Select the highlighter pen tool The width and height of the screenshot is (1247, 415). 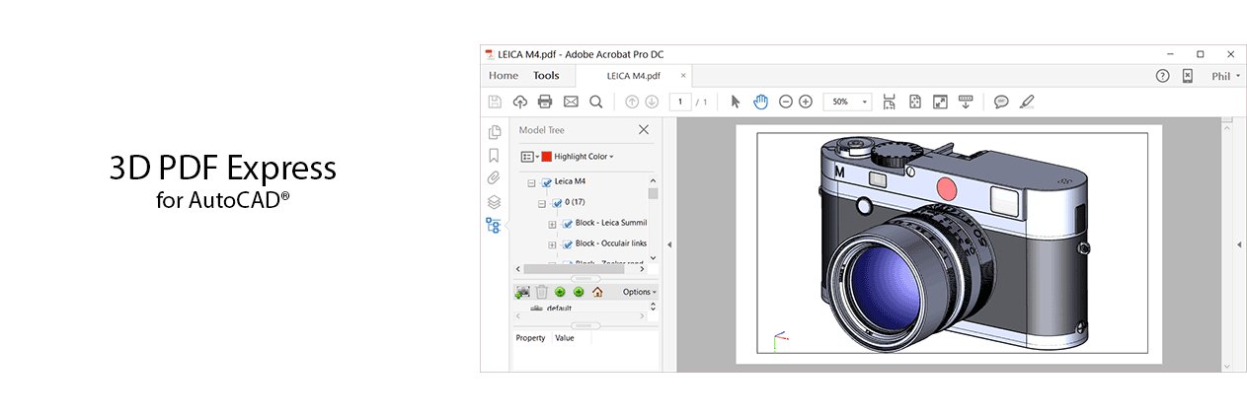pyautogui.click(x=1027, y=102)
